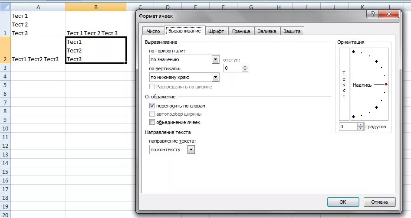Click the Отмена button

click(379, 202)
